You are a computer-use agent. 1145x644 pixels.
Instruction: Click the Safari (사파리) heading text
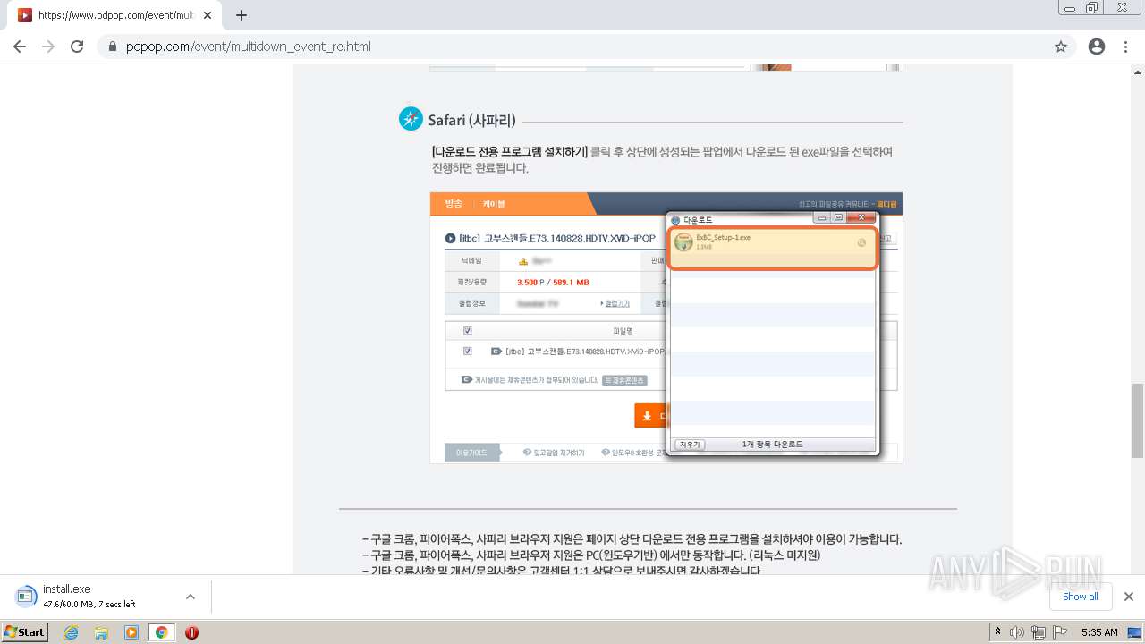[x=471, y=120]
